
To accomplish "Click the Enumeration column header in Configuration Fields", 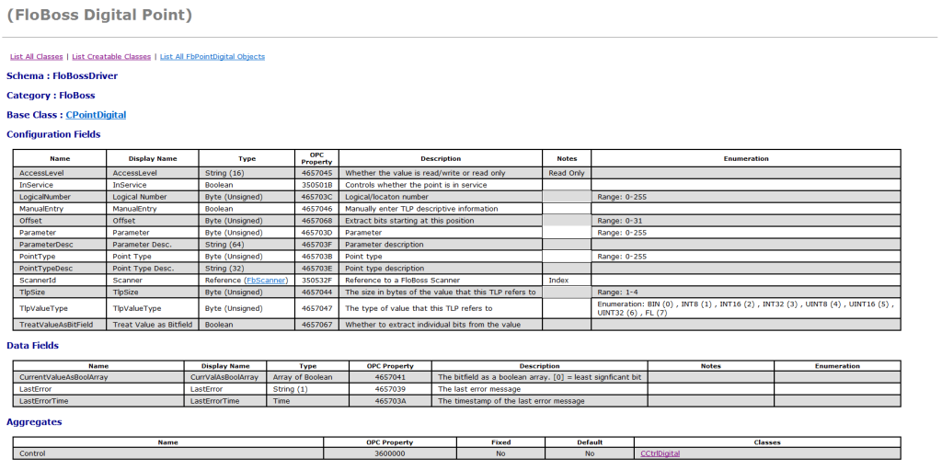I will coord(745,159).
